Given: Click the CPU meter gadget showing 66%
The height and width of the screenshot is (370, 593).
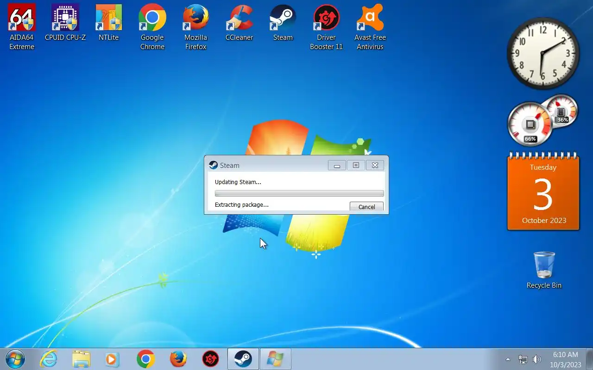Looking at the screenshot, I should [x=530, y=124].
